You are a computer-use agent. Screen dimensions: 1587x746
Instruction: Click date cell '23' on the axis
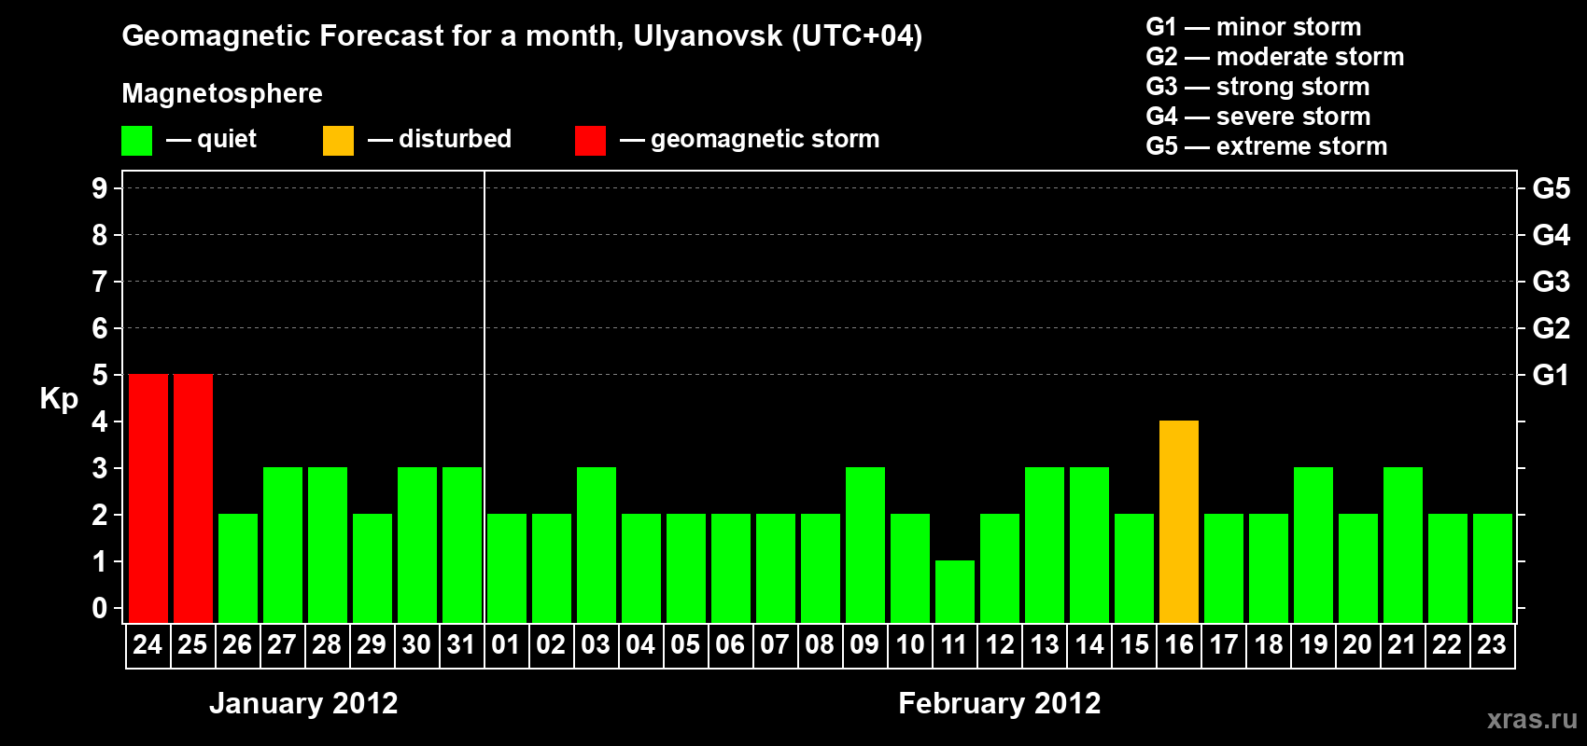[1492, 644]
